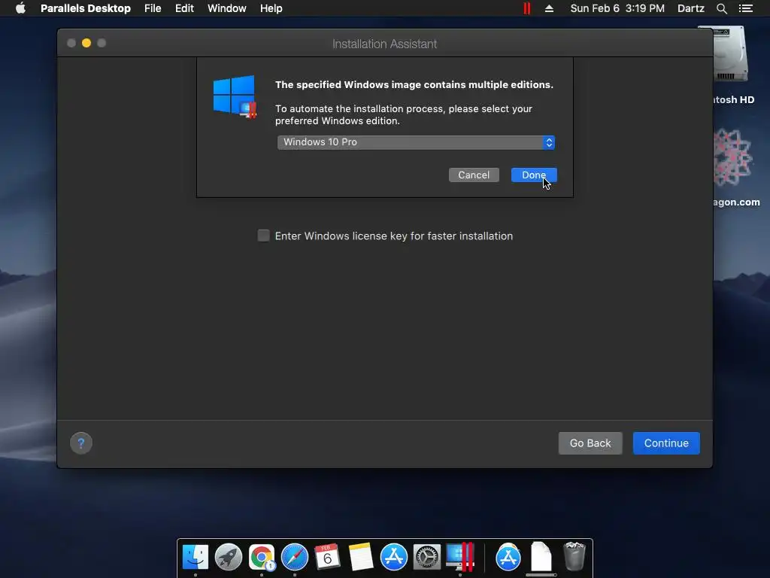Cancel the Windows edition selection dialog
The width and height of the screenshot is (770, 578).
(474, 175)
